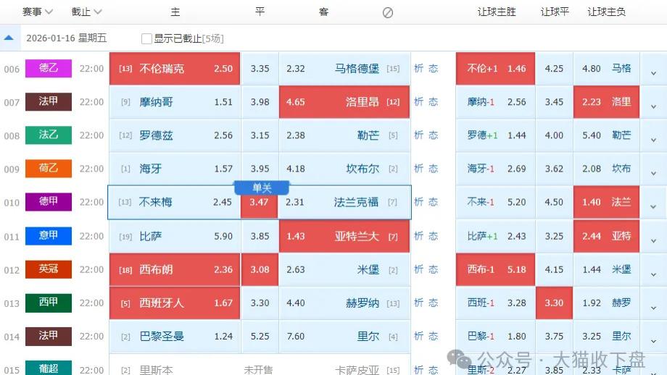
Task: Open 析 analysis for 比萨 match
Action: [418, 236]
